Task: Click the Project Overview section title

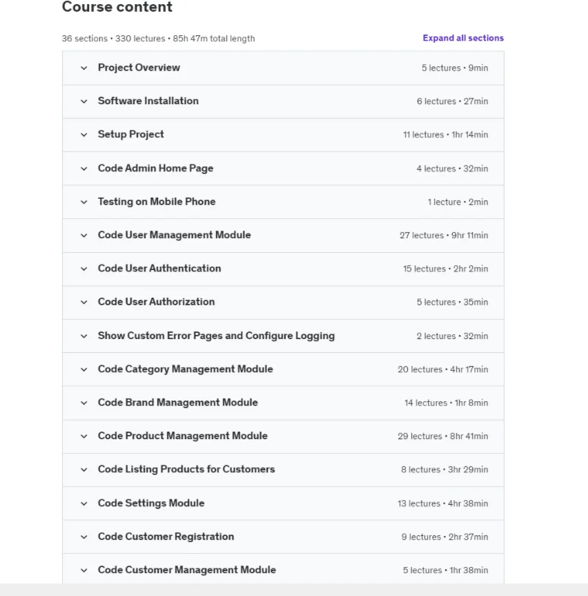Action: pos(139,68)
